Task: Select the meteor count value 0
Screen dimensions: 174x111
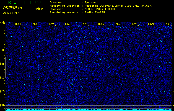Action: pyautogui.click(x=39, y=13)
